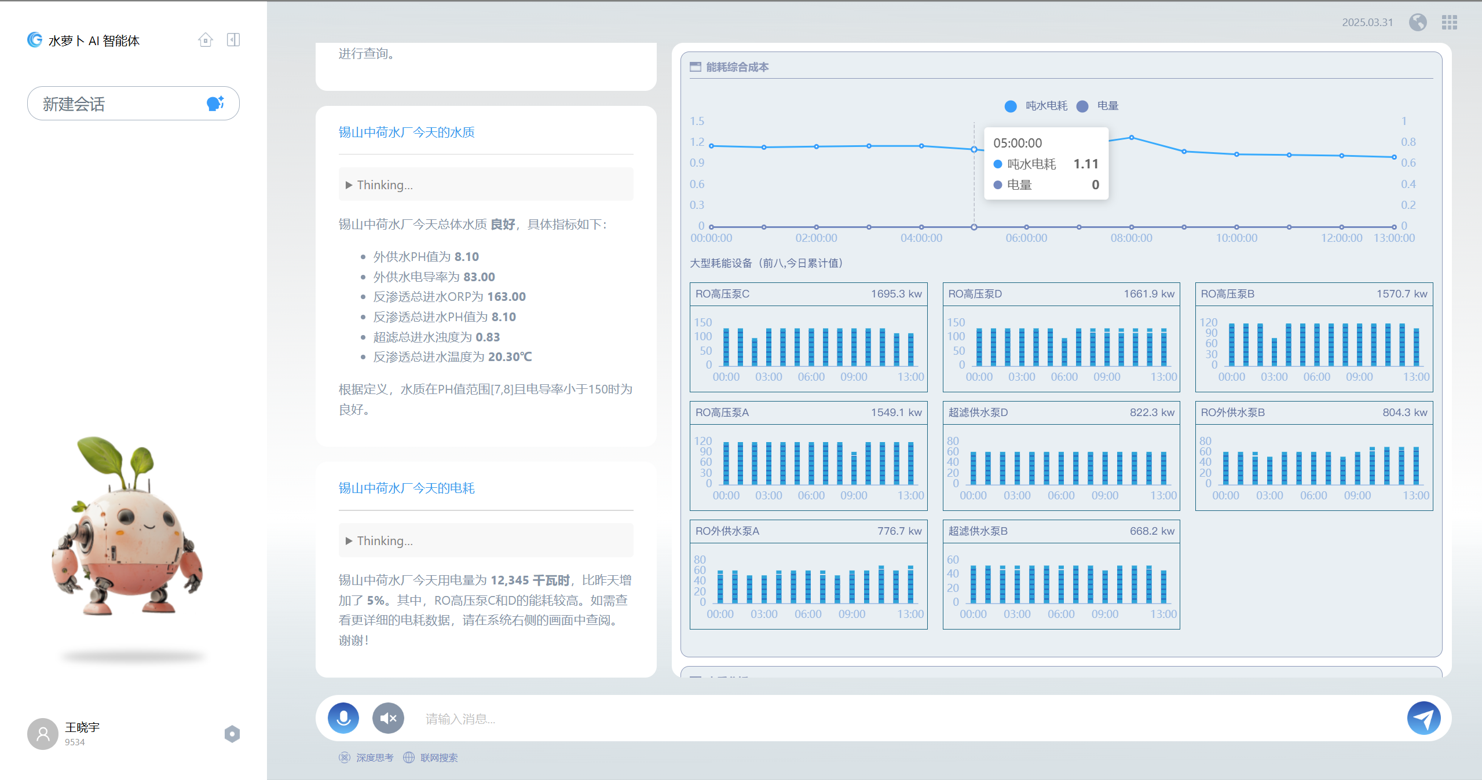
Task: Click question 锡山中荷水厂今天的电耗
Action: coord(407,488)
